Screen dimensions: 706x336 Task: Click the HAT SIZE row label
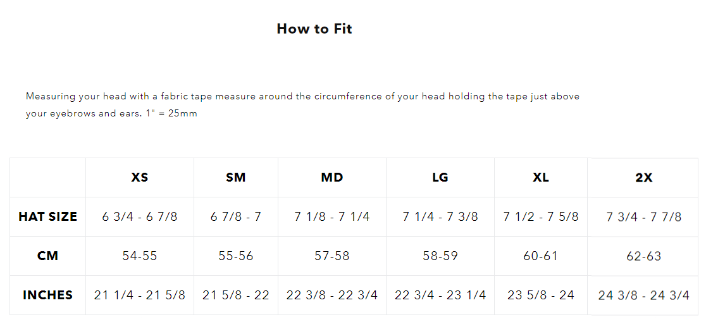pyautogui.click(x=48, y=217)
